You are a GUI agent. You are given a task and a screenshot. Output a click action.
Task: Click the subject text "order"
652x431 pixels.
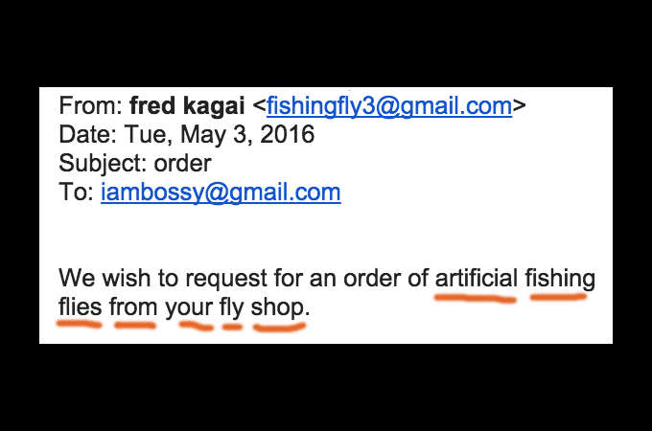click(182, 164)
